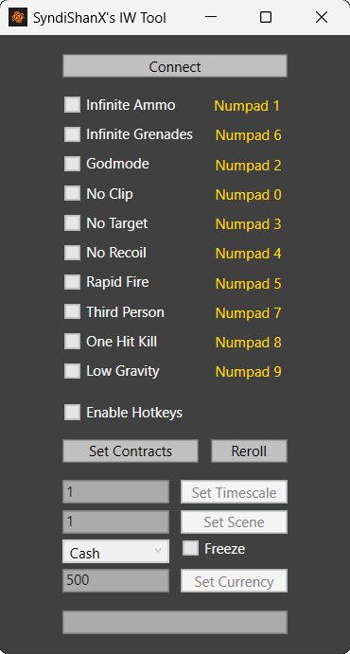Tick the Infinite Grenades checkbox

(72, 134)
